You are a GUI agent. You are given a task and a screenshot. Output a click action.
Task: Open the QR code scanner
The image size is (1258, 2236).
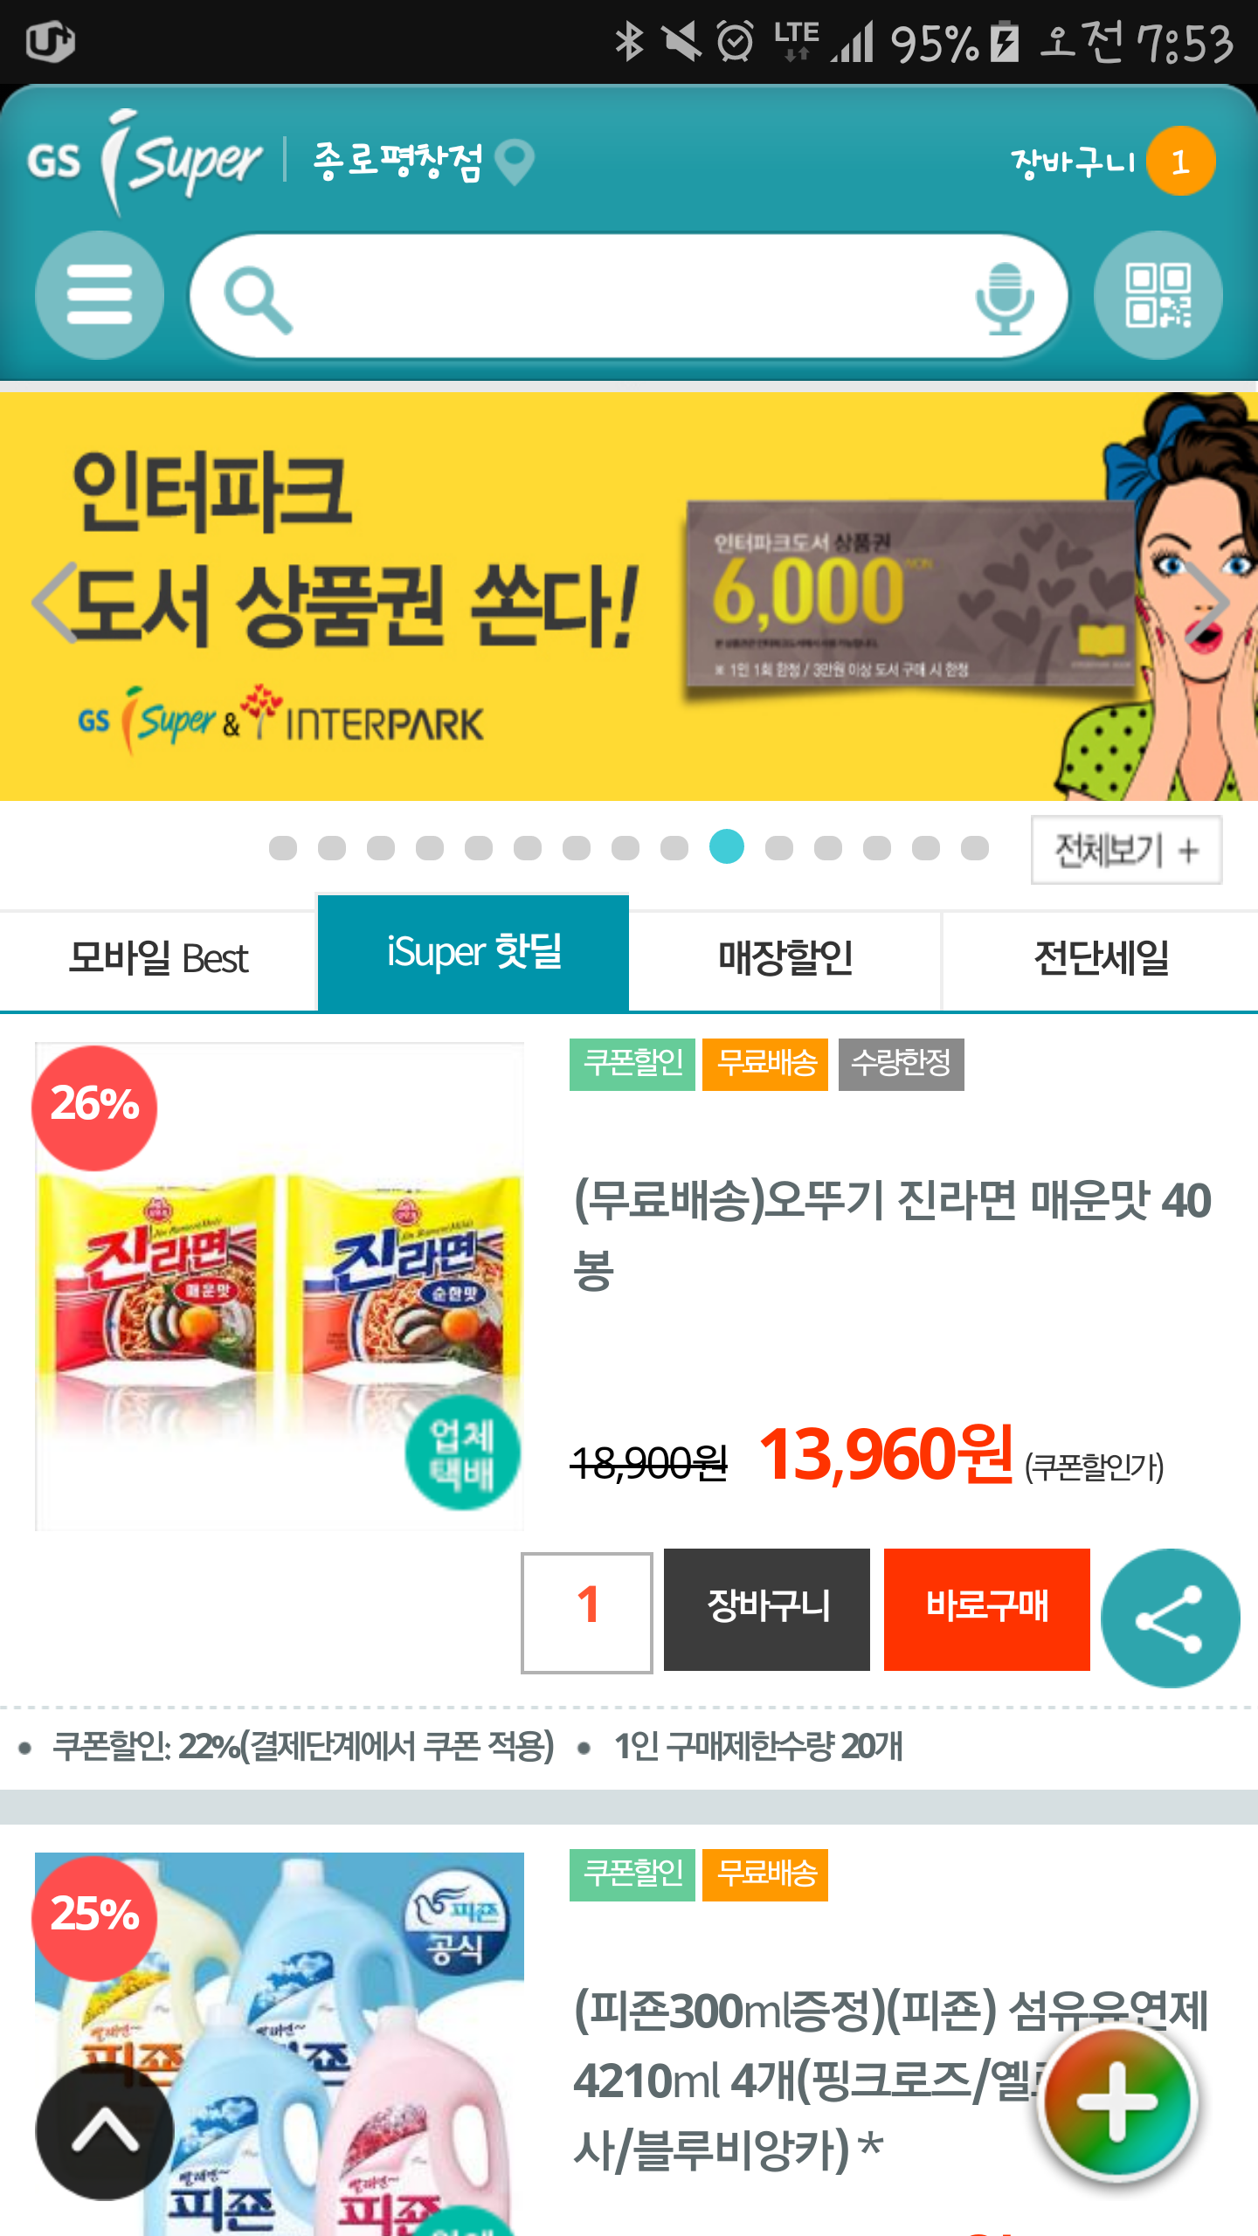[x=1158, y=295]
